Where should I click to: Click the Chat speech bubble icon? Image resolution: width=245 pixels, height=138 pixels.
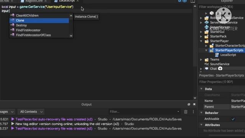coord(207,69)
